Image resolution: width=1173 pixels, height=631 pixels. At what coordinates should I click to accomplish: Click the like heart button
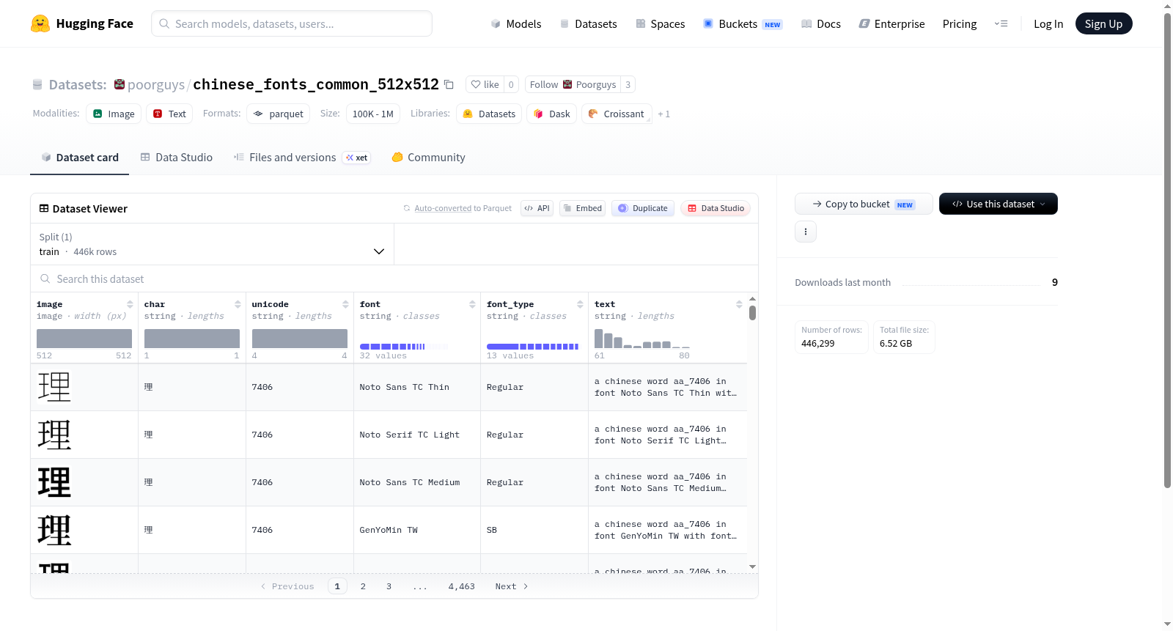click(485, 84)
